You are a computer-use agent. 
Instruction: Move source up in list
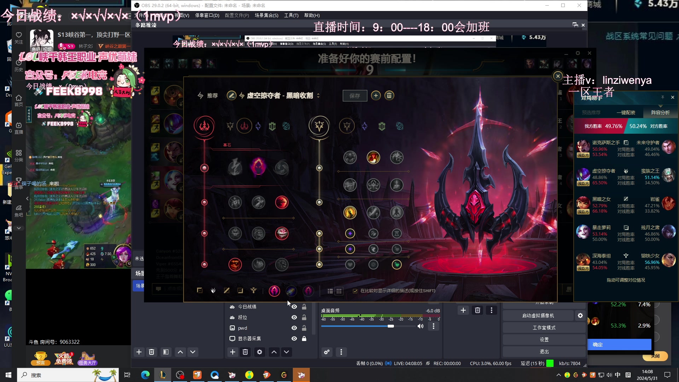(274, 352)
